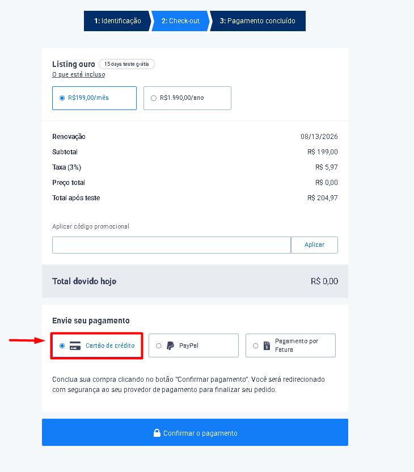Choose the Pagamento por Fatura radio option

point(255,346)
